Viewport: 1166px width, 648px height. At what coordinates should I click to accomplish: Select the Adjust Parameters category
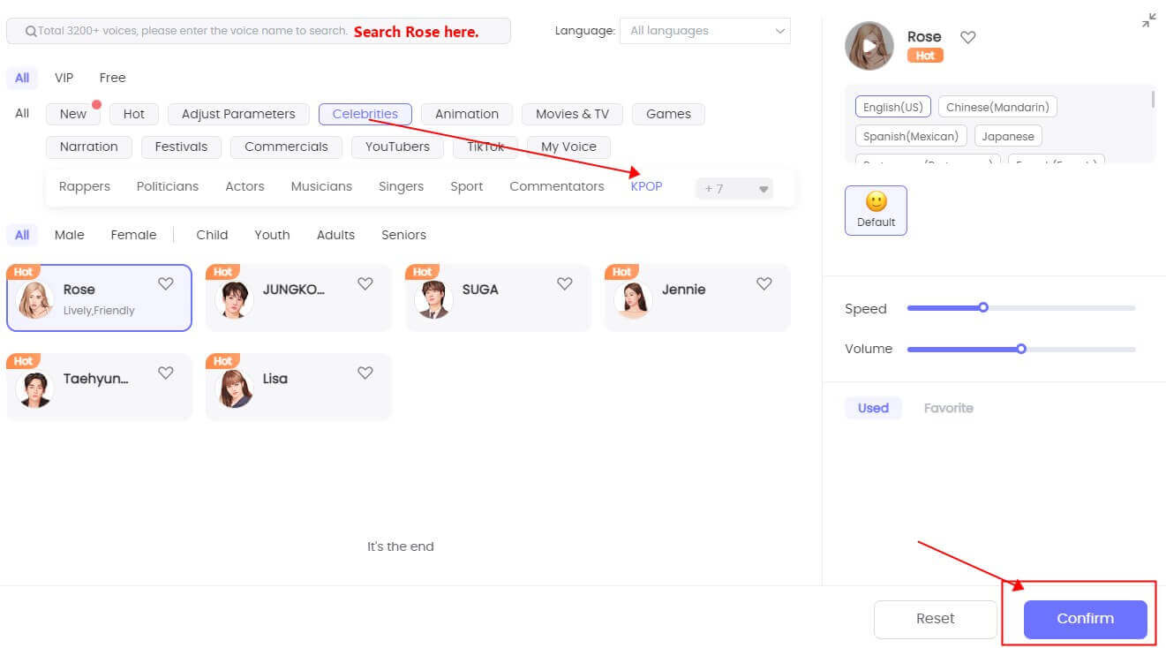(x=238, y=114)
